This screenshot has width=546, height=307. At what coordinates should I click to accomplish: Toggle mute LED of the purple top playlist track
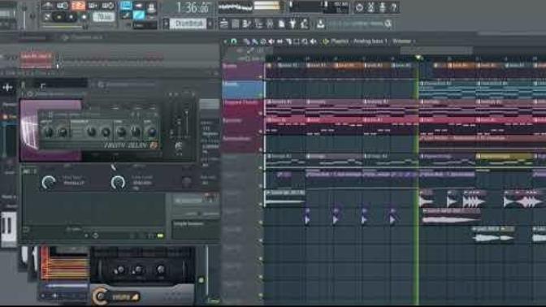point(261,76)
